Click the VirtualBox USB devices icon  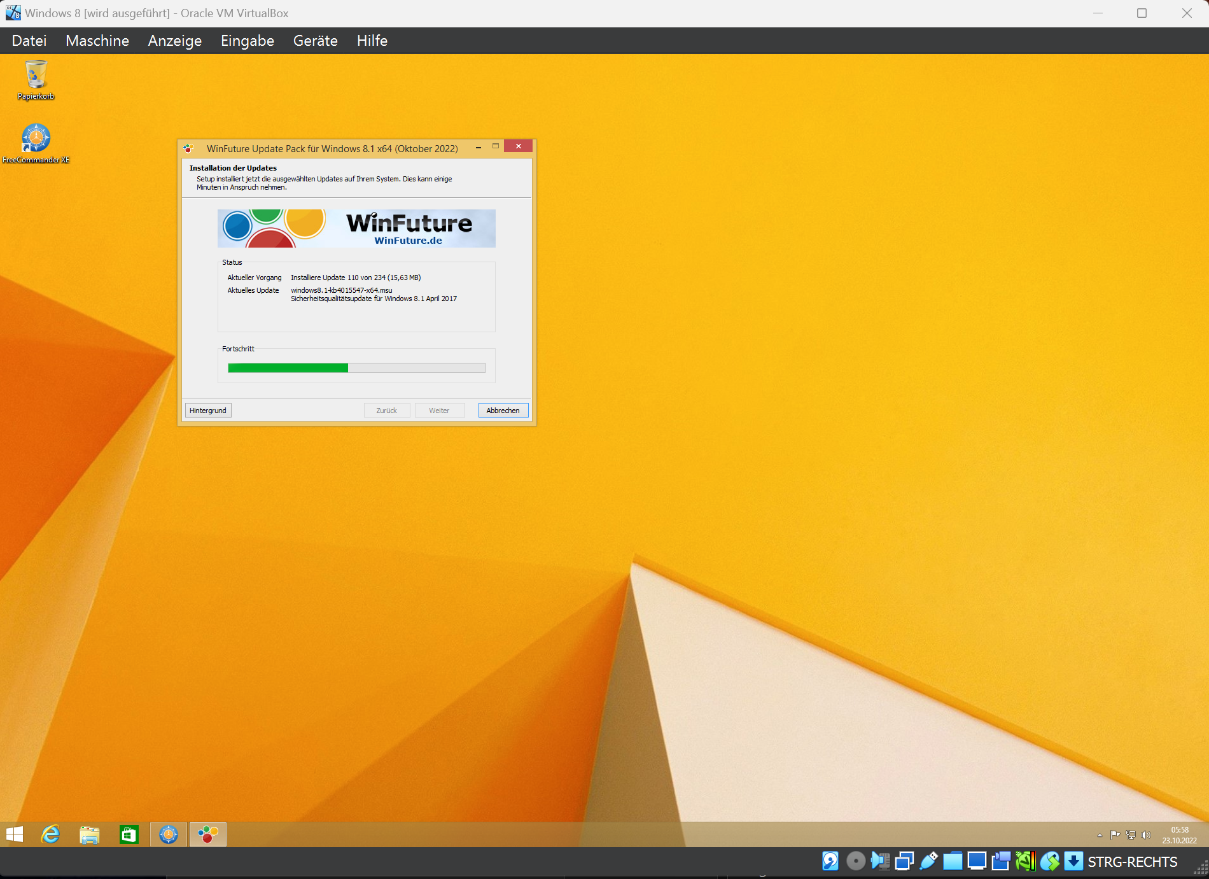(928, 861)
